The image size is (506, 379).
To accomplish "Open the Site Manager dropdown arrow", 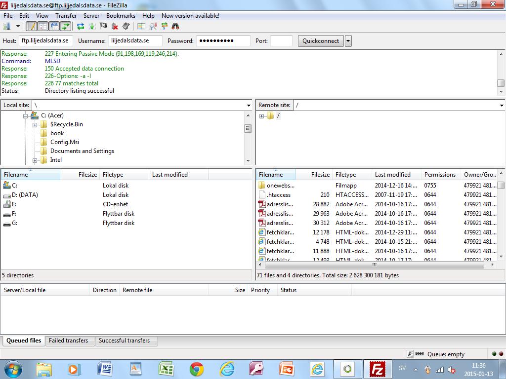I will click(18, 27).
